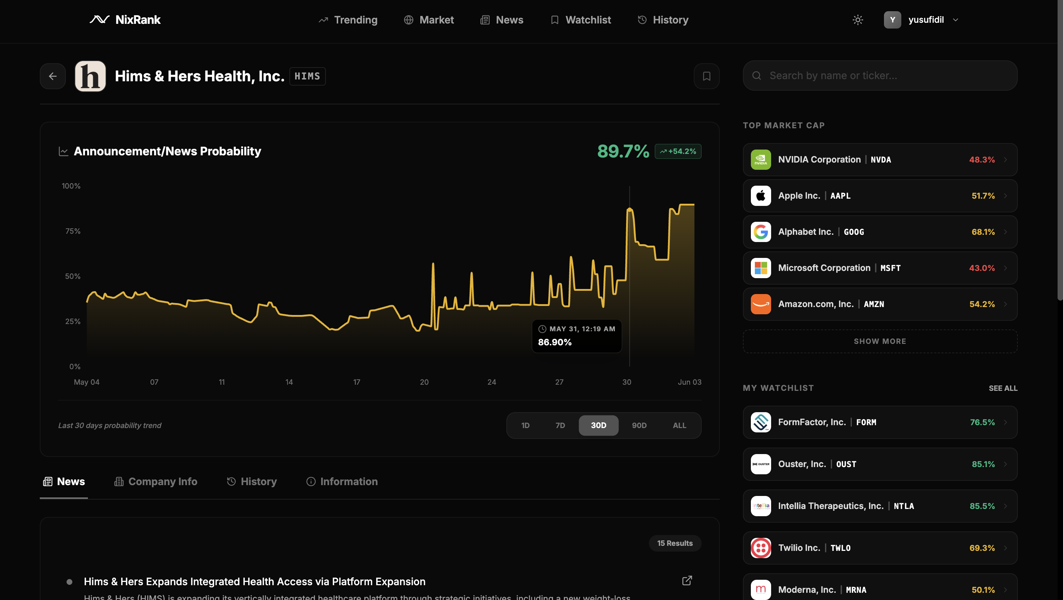Click the 89.7% probability value
The height and width of the screenshot is (600, 1063).
623,151
